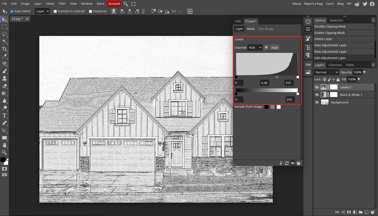Select the Lasso tool

click(x=4, y=33)
